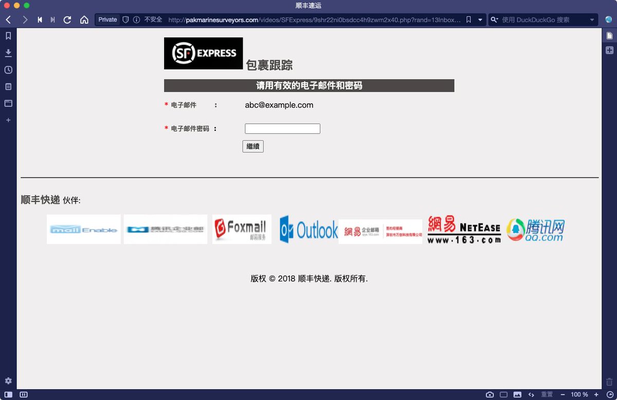Decrease page zoom with minus
The height and width of the screenshot is (400, 617).
coord(562,394)
